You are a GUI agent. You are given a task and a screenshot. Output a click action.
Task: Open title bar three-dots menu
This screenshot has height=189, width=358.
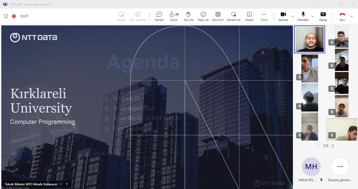point(318,4)
